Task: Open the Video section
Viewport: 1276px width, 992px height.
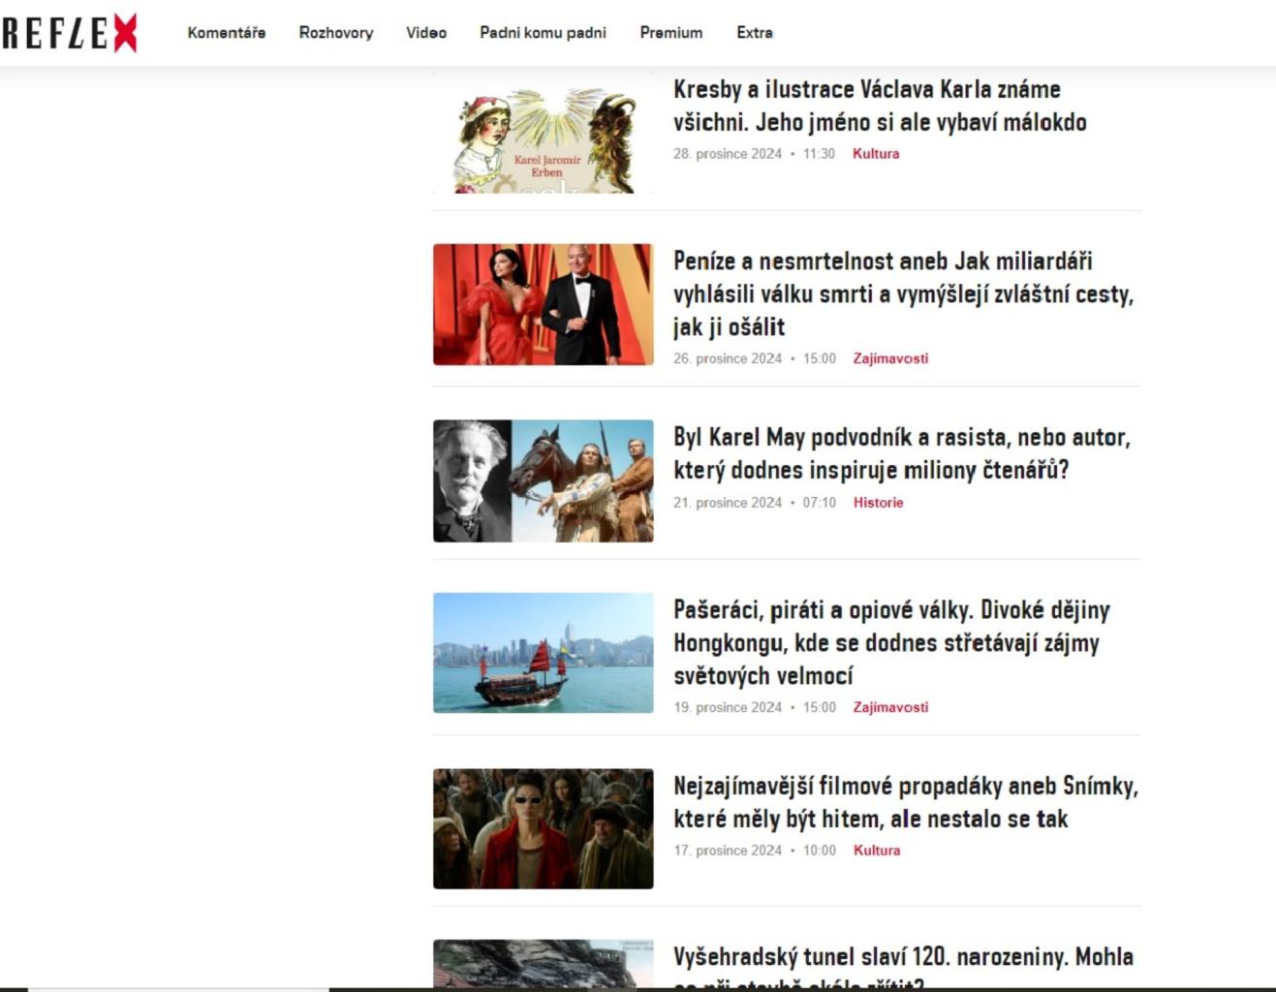Action: 425,33
